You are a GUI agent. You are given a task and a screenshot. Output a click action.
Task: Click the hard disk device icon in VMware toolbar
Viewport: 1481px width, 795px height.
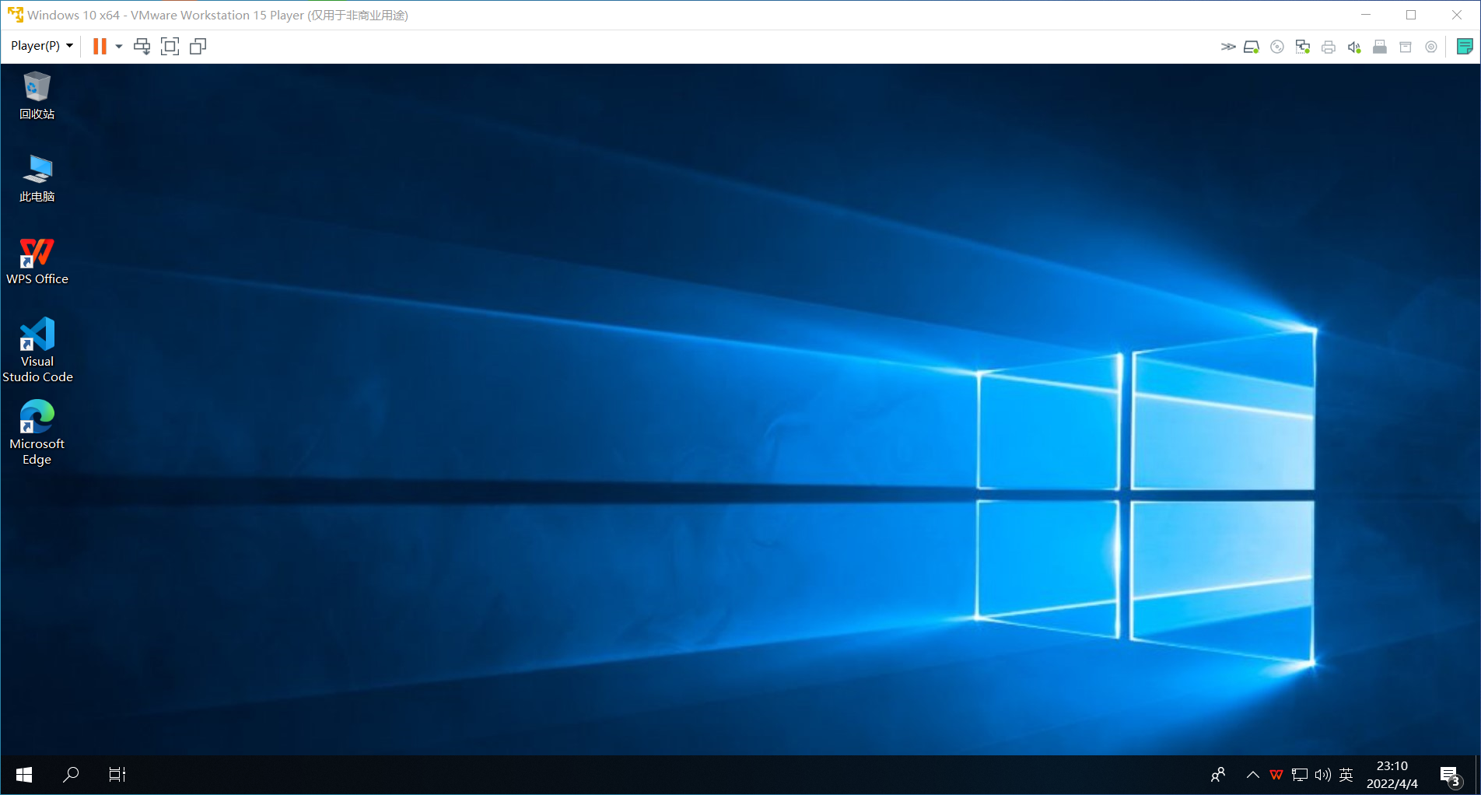[1252, 47]
